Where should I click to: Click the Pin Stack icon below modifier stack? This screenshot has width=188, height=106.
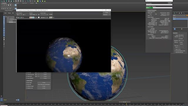[175, 29]
